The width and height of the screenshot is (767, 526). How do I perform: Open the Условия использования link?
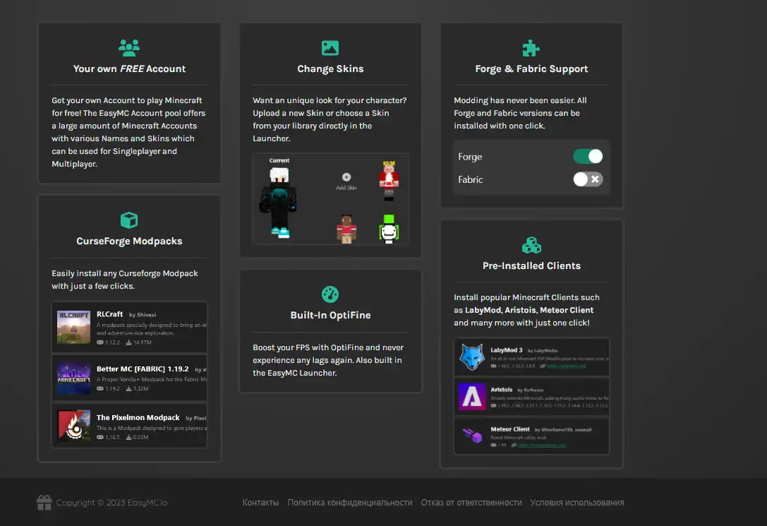point(577,503)
